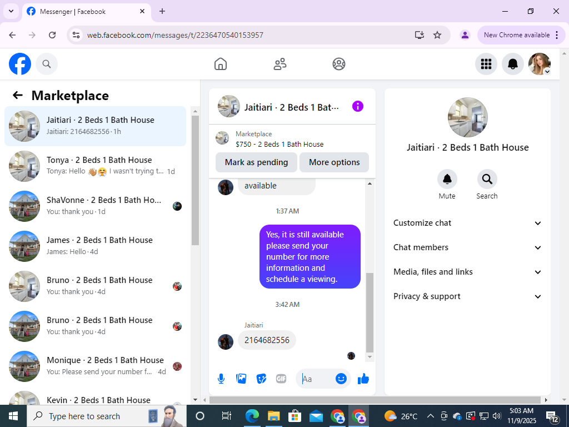Click the horizontal page scrollbar
The image size is (569, 427).
(x=375, y=400)
